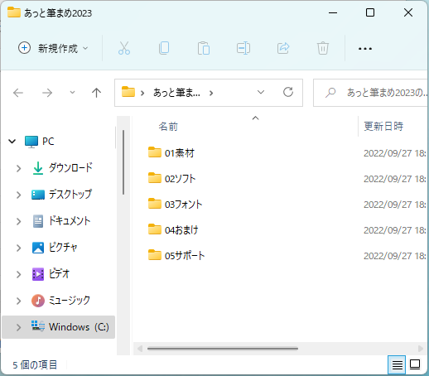This screenshot has height=376, width=429.
Task: Switch to large icons view layout
Action: click(x=415, y=364)
